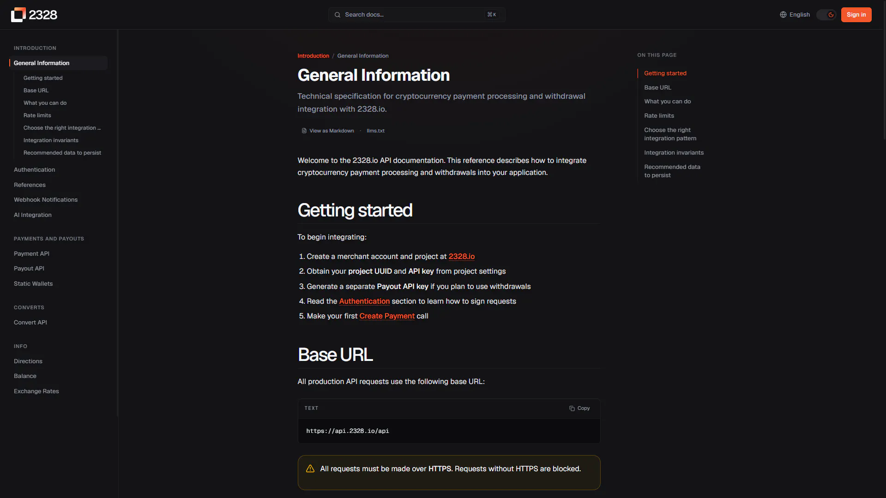Image resolution: width=886 pixels, height=498 pixels.
Task: Click the page's right-edge vertical scrollbar
Action: point(884,69)
